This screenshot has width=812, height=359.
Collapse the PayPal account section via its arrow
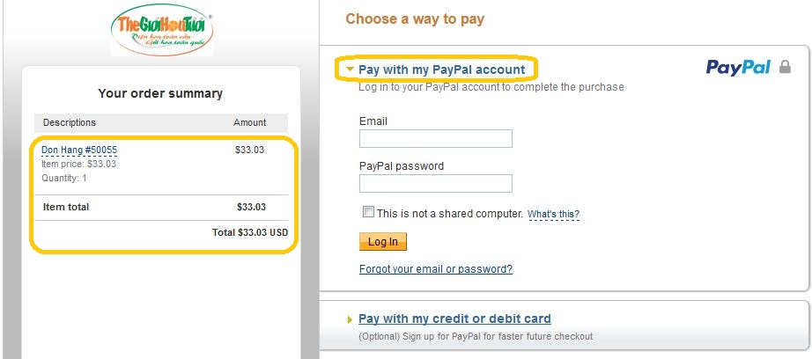(351, 70)
